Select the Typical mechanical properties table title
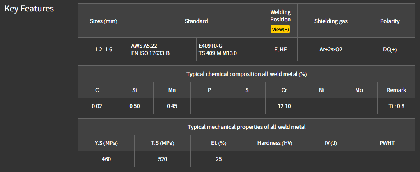Screen dimensions: 420x172 (x=246, y=127)
